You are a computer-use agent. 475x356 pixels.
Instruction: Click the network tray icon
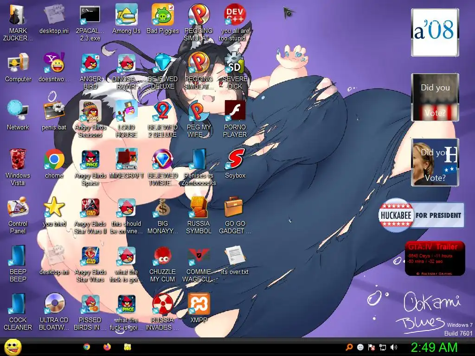tap(383, 347)
